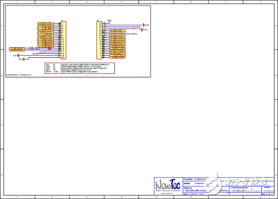Click the VDD power port symbol
The width and height of the screenshot is (278, 199).
135,34
